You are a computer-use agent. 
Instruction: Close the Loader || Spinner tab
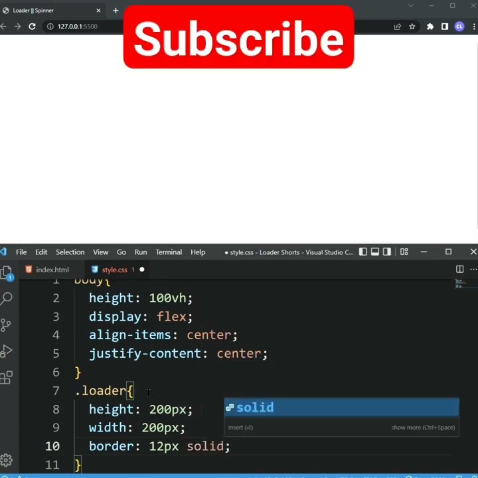pos(98,11)
